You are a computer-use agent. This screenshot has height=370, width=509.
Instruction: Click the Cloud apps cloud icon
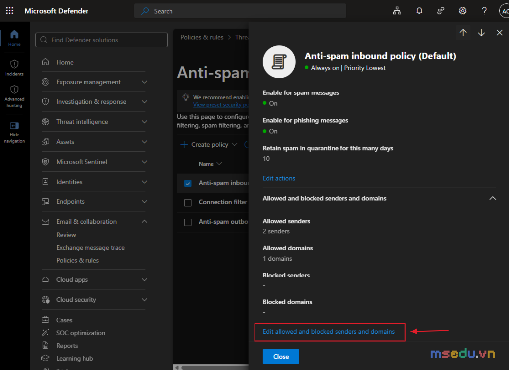coord(45,279)
